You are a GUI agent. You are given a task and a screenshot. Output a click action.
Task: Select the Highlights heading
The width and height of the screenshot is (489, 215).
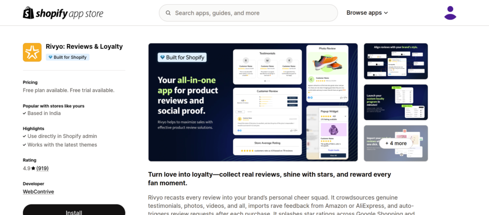[x=33, y=129]
